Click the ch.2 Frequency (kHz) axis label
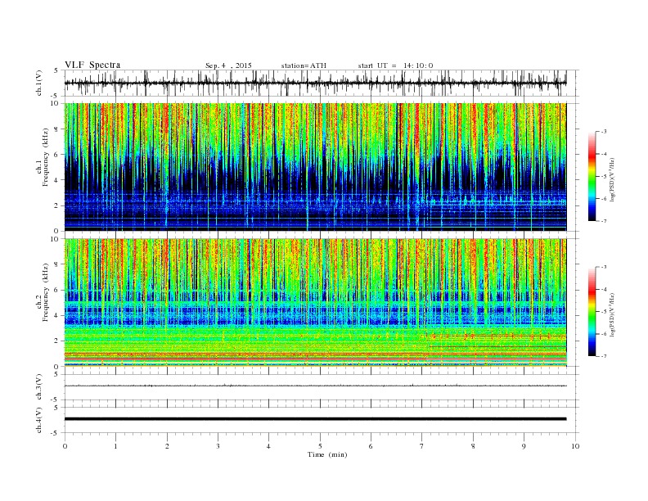Viewport: 648px width, 501px height. pos(43,293)
